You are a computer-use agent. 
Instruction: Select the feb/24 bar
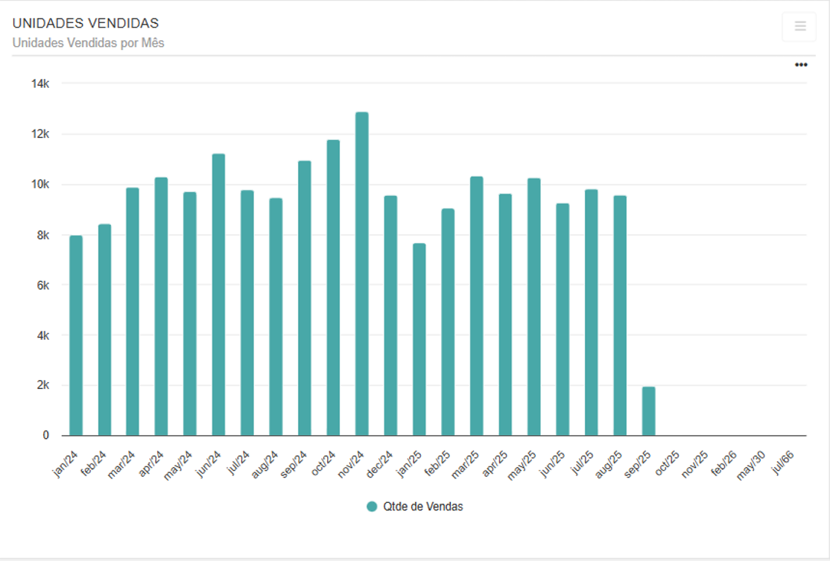tap(105, 330)
